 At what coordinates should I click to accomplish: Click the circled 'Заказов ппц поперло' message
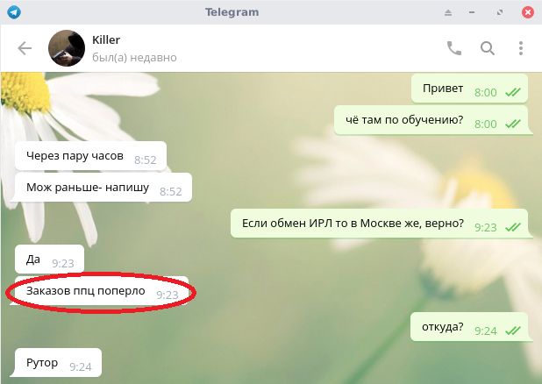pos(102,291)
